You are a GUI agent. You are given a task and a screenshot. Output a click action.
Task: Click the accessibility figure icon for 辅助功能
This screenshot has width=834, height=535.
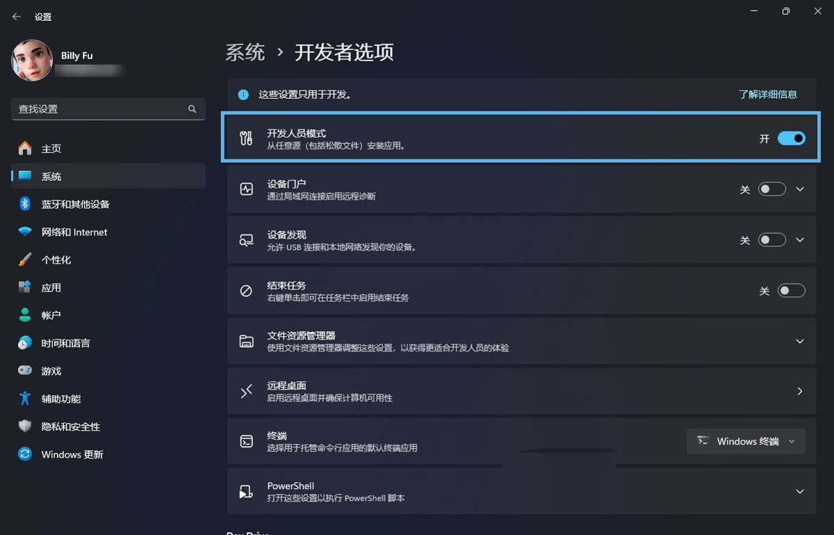coord(25,399)
